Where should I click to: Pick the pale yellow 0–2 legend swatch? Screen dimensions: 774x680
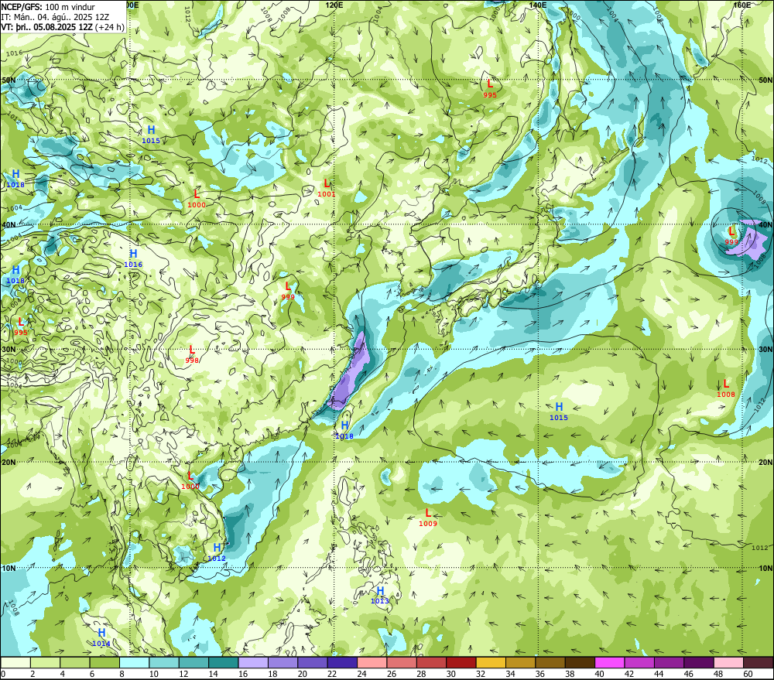[15, 662]
